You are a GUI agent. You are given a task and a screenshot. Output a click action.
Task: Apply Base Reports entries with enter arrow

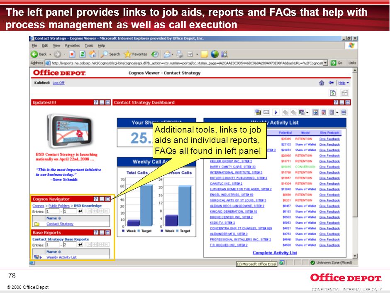click(80, 245)
